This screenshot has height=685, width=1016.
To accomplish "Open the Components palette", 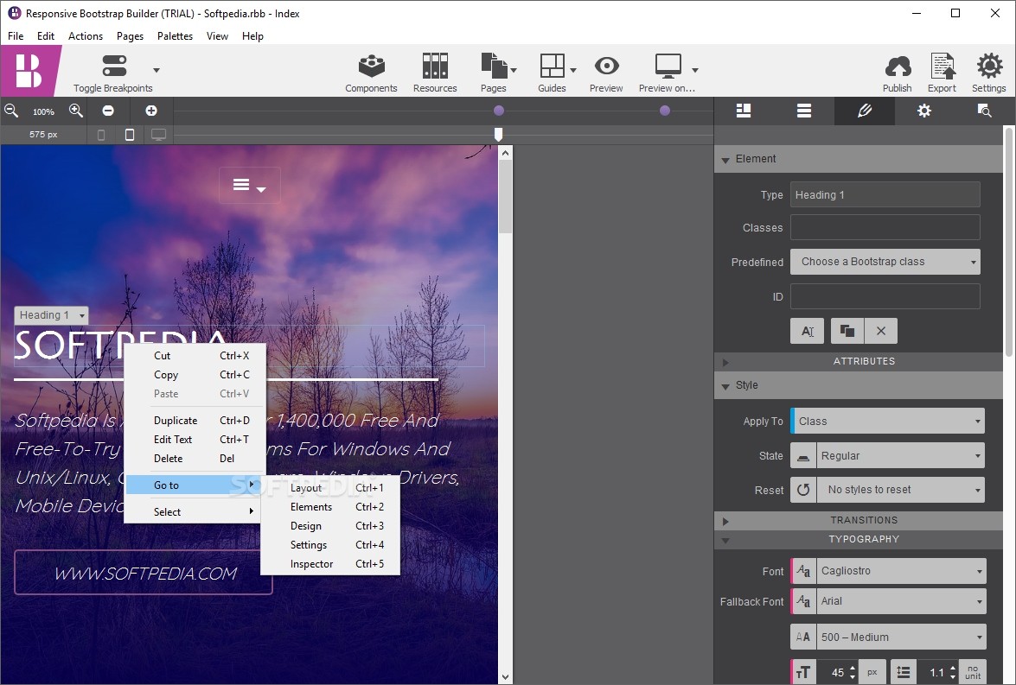I will (x=371, y=66).
